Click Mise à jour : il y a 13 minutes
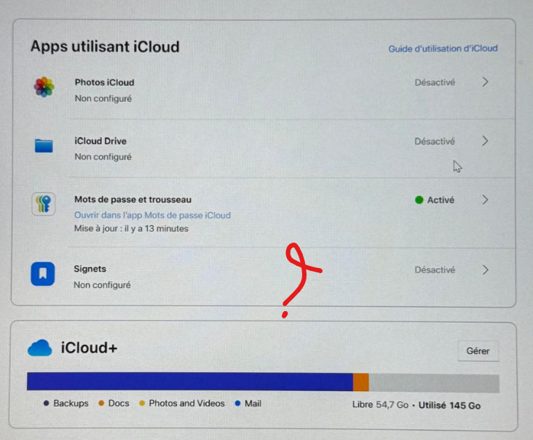 tap(131, 229)
